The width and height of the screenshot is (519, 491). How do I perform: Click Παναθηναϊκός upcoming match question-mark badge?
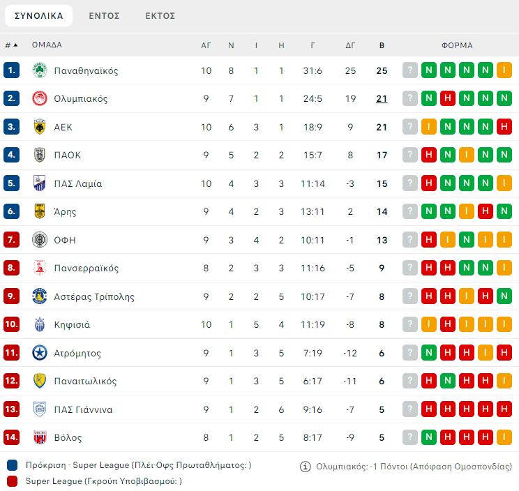point(410,70)
